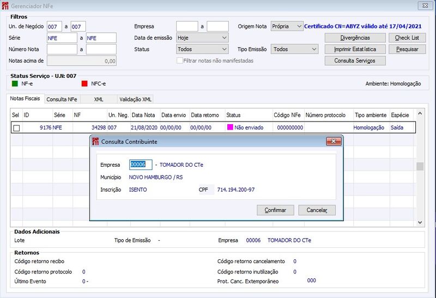Click the Espécie column header
The image size is (436, 298).
point(401,115)
